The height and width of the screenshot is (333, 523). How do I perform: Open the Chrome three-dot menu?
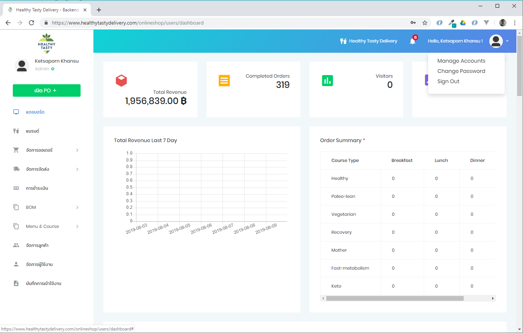pos(515,23)
